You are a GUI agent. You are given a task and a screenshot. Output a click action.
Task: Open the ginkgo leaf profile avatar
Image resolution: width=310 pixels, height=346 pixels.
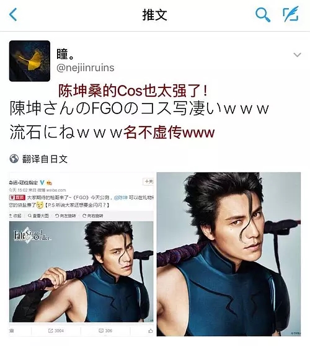pyautogui.click(x=30, y=61)
